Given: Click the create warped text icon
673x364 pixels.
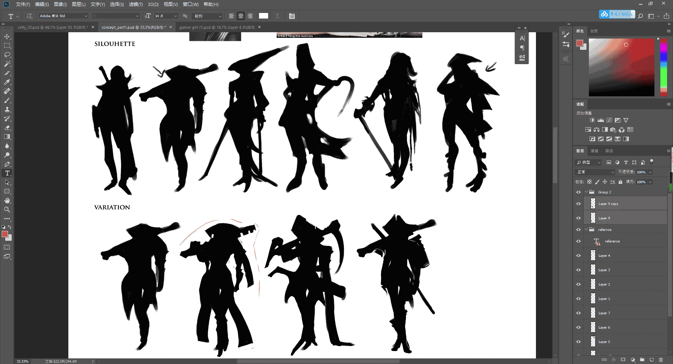Looking at the screenshot, I should tap(277, 16).
